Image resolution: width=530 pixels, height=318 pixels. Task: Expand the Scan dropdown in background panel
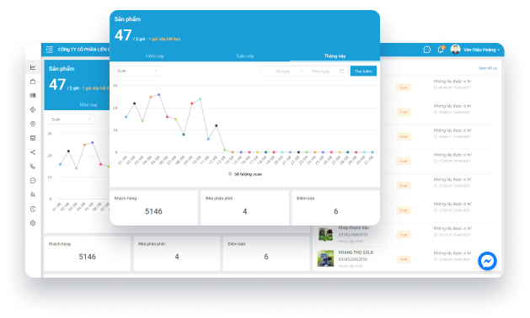(x=72, y=119)
